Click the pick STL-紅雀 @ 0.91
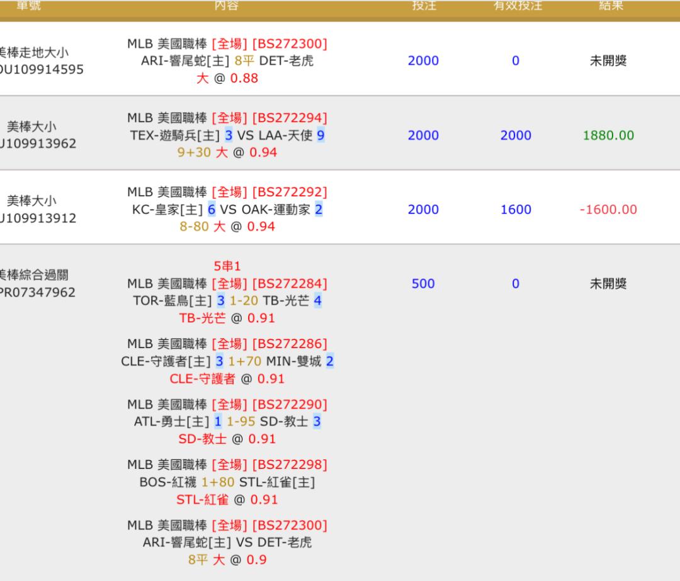680x581 pixels. [x=227, y=500]
